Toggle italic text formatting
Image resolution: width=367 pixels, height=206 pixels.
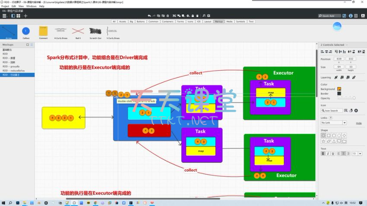pyautogui.click(x=328, y=153)
